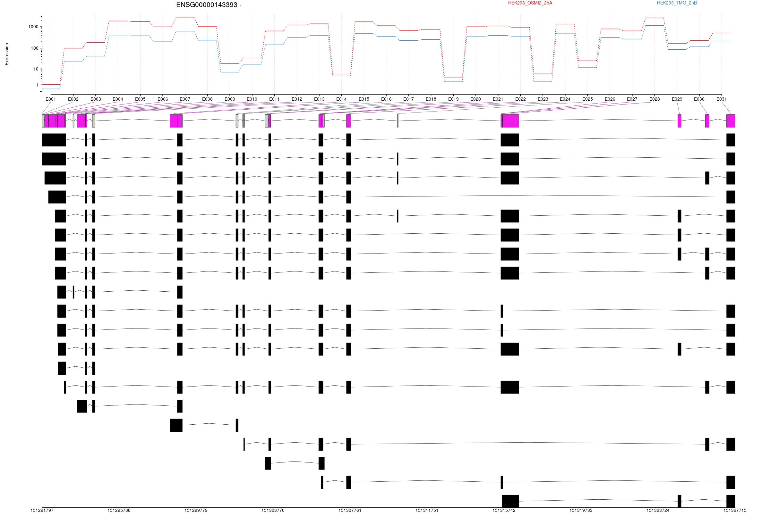Viewport: 770px width, 516px height.
Task: Click genomic coordinate 151319733
Action: [581, 511]
